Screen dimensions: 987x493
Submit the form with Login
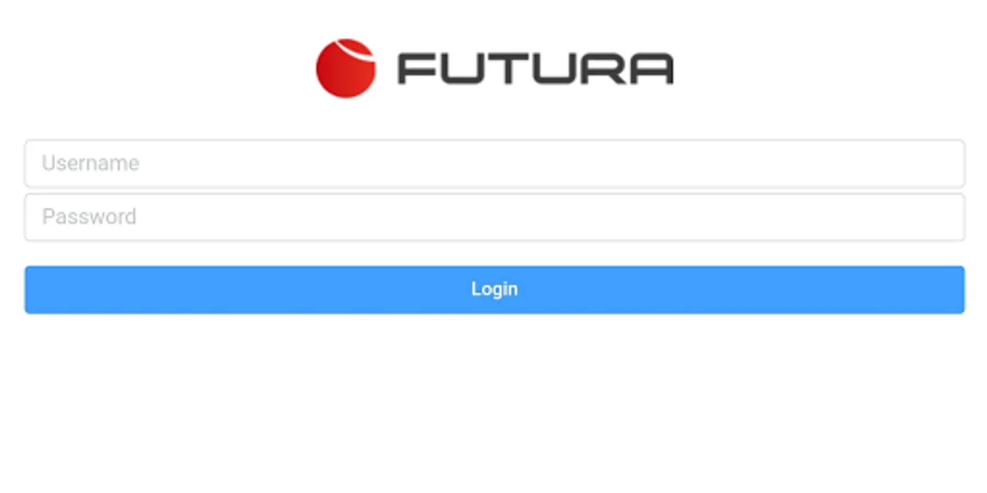click(495, 290)
